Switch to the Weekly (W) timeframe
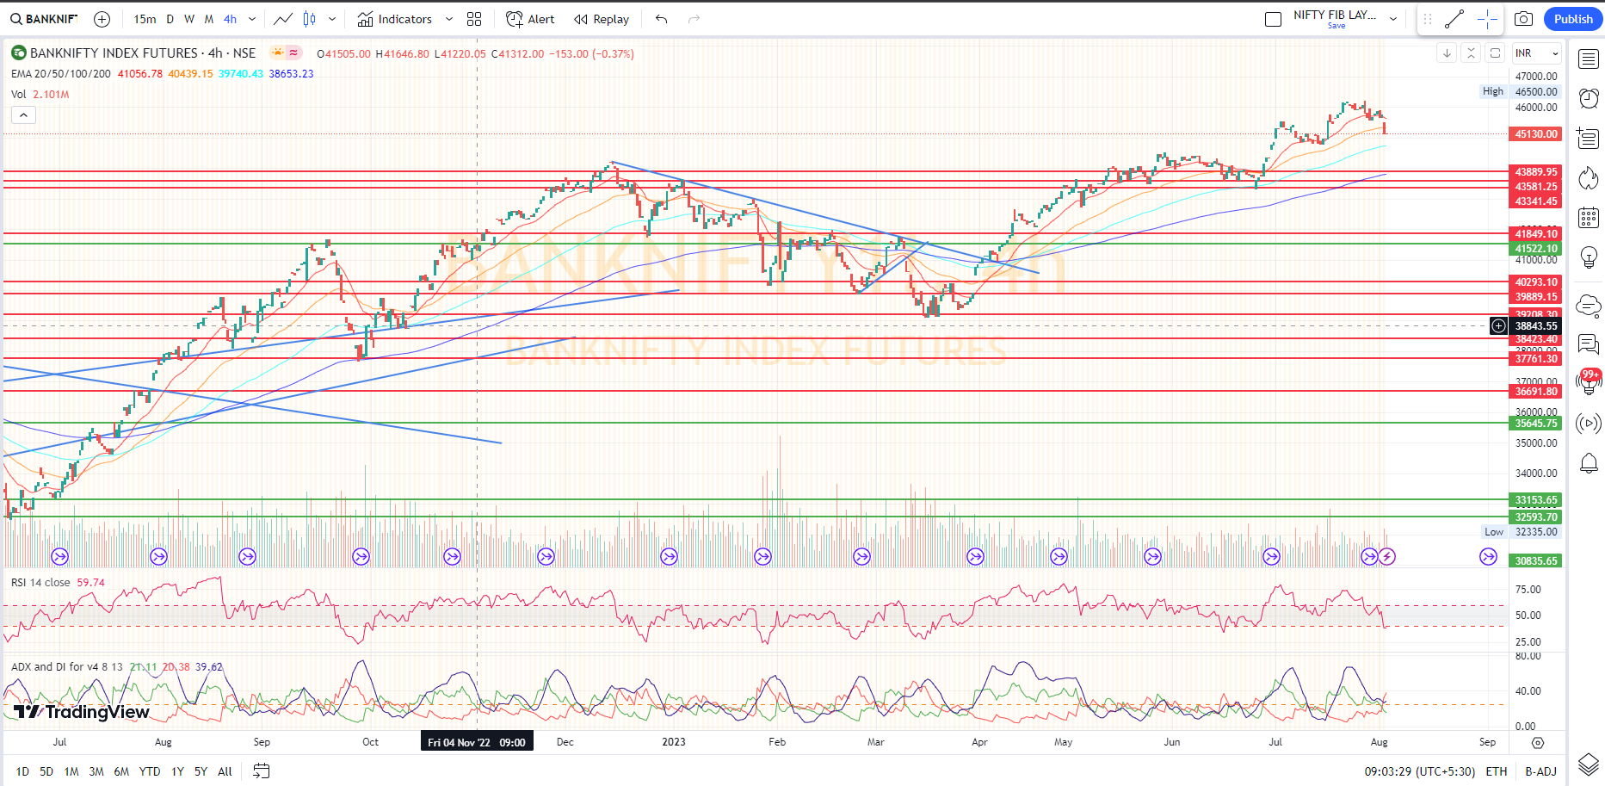 pyautogui.click(x=189, y=19)
